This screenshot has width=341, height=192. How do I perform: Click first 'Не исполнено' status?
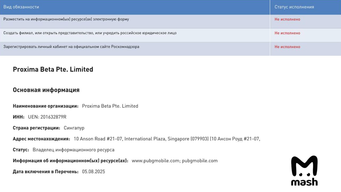coord(287,19)
